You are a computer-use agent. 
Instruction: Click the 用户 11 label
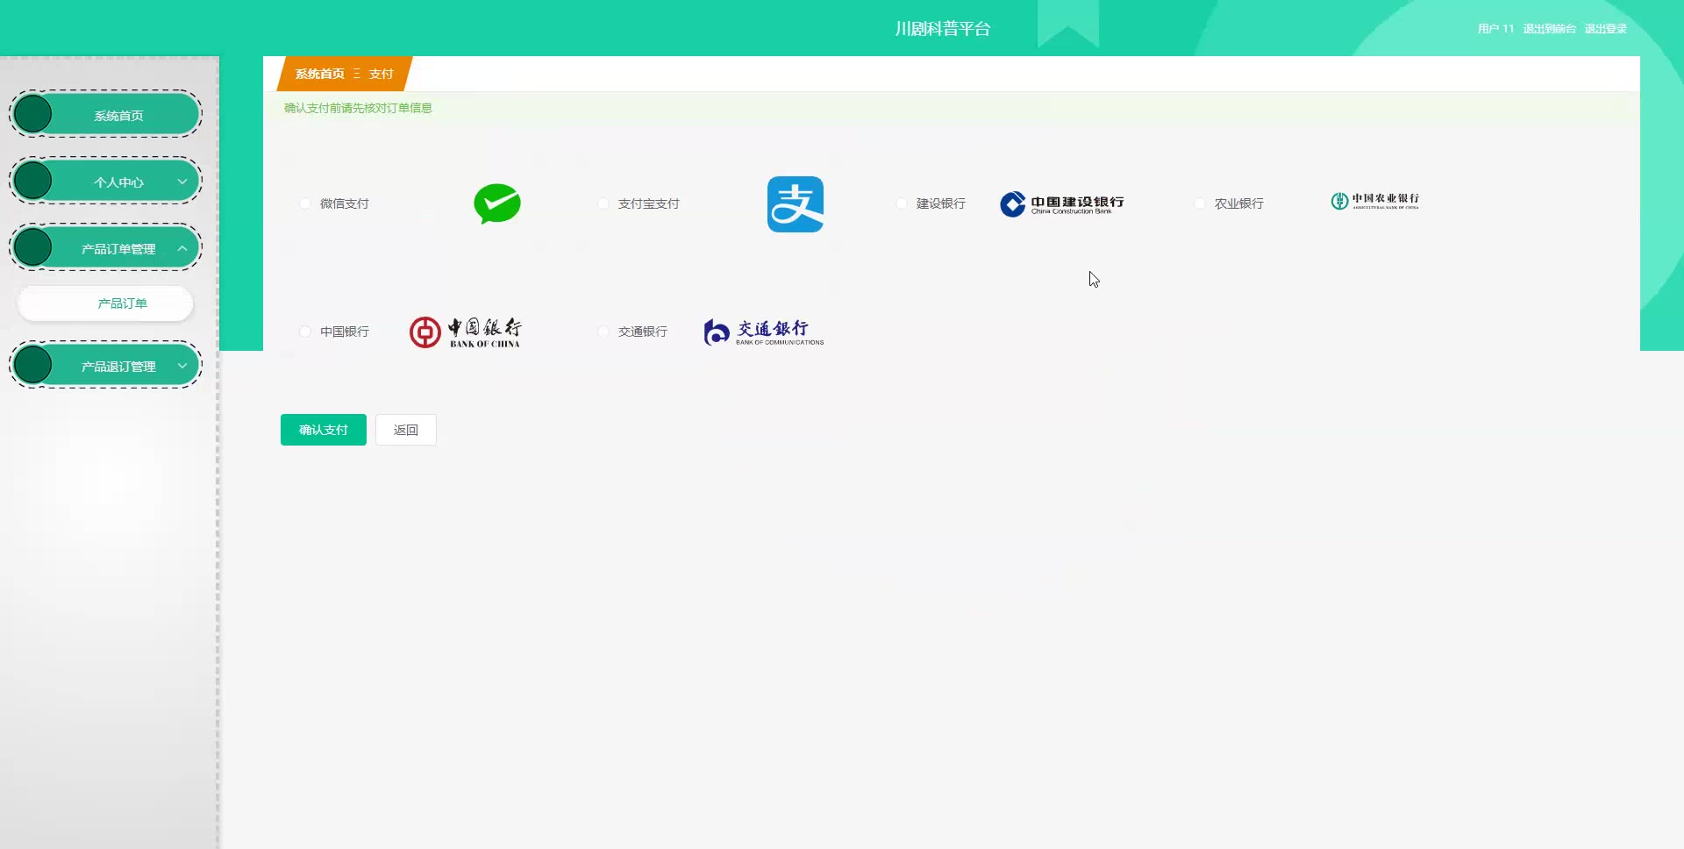click(1495, 29)
